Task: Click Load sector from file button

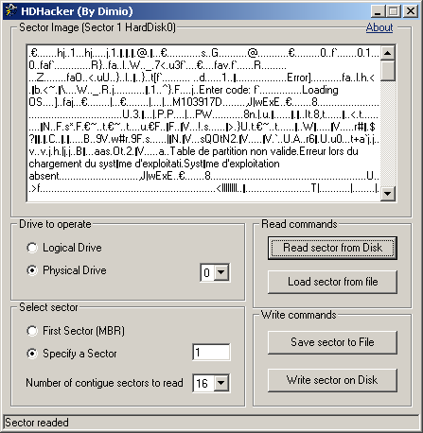Action: 332,282
